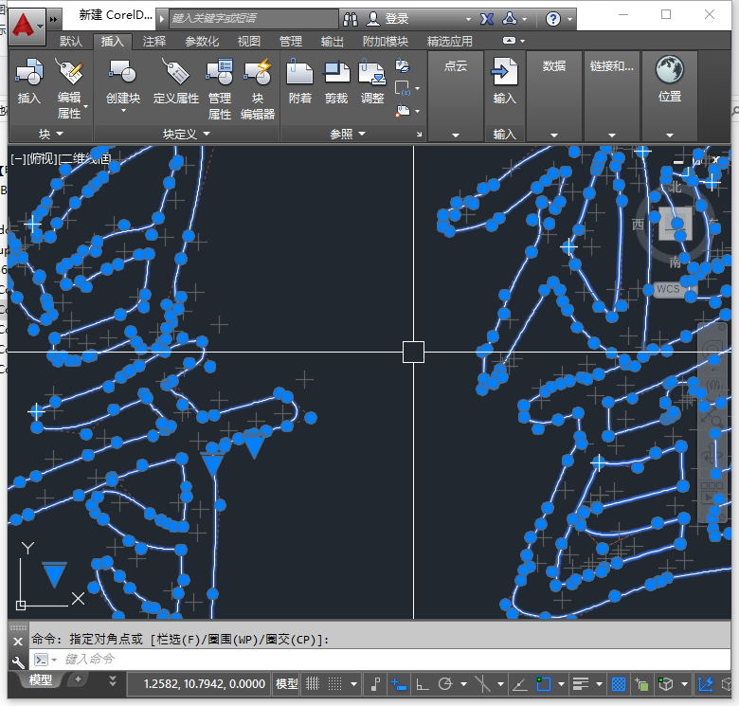
Task: Toggle grid display in status bar
Action: tap(313, 684)
